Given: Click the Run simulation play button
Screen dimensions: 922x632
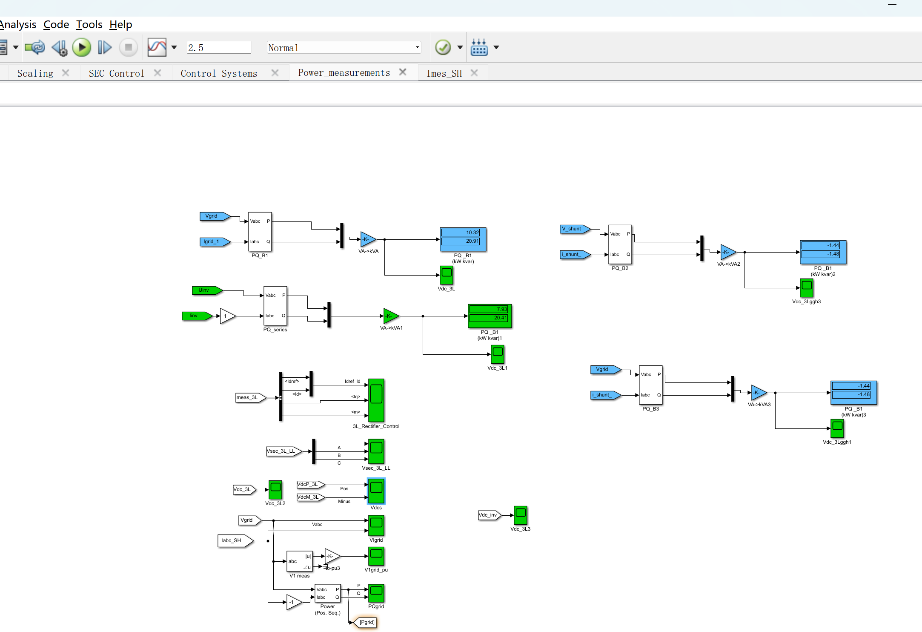Looking at the screenshot, I should (82, 47).
